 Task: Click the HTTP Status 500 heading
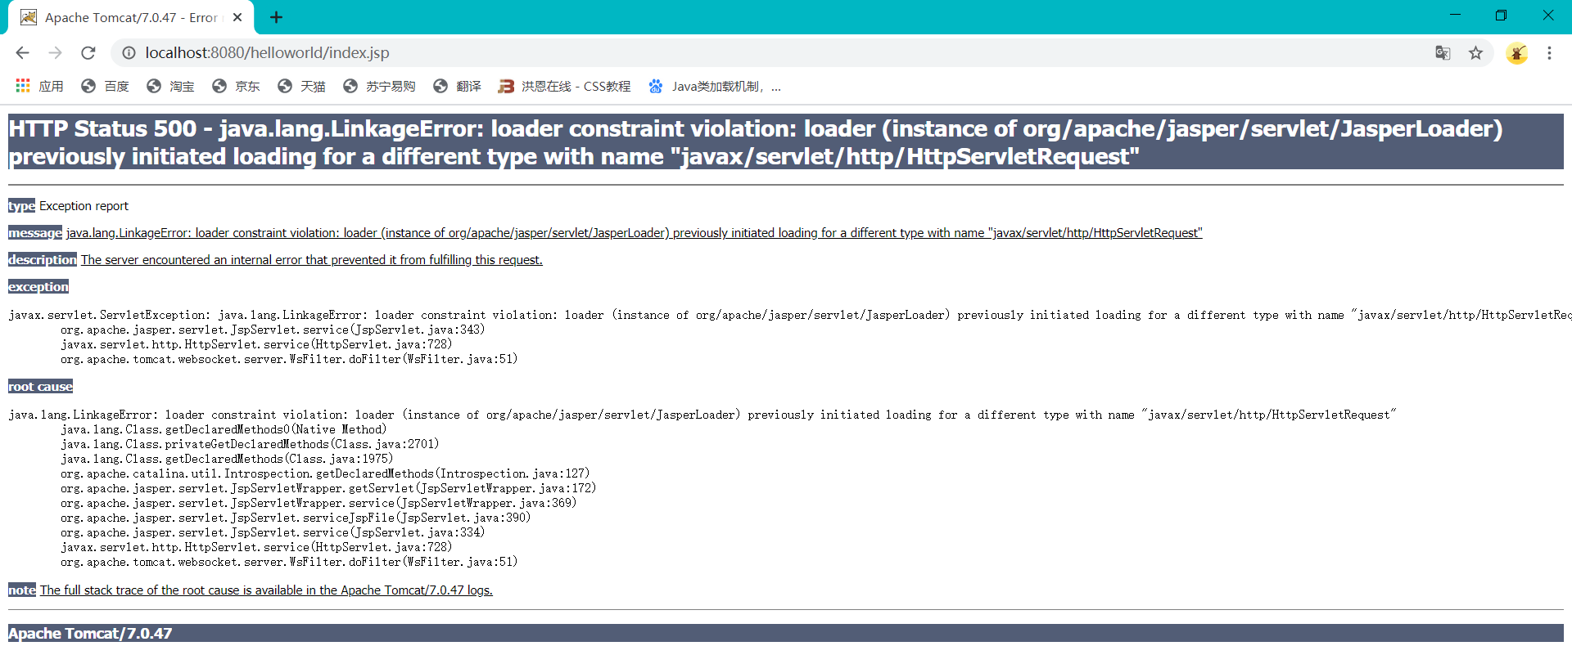click(x=785, y=142)
